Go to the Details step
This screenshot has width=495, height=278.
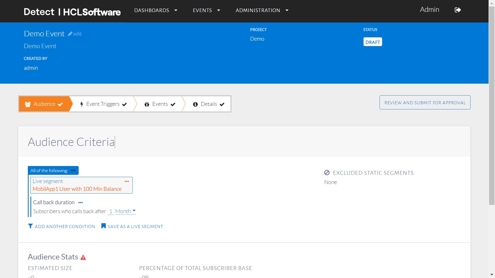coord(209,104)
